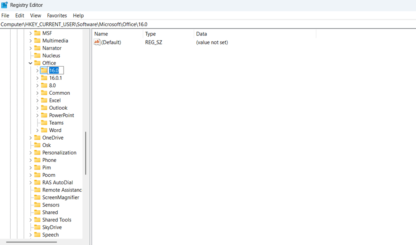Expand the 16.0 key
This screenshot has height=245, width=416.
(37, 70)
